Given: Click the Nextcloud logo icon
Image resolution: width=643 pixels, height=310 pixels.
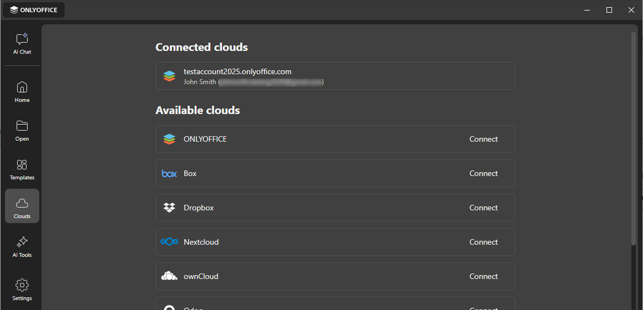Looking at the screenshot, I should click(x=169, y=242).
